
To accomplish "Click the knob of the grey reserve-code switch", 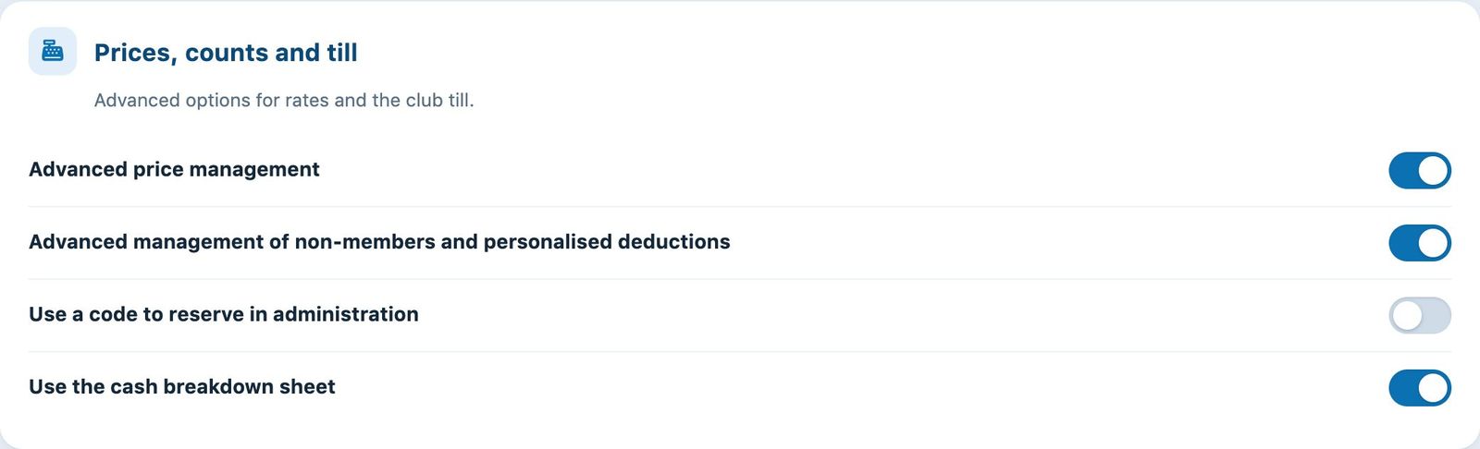I will [1407, 315].
